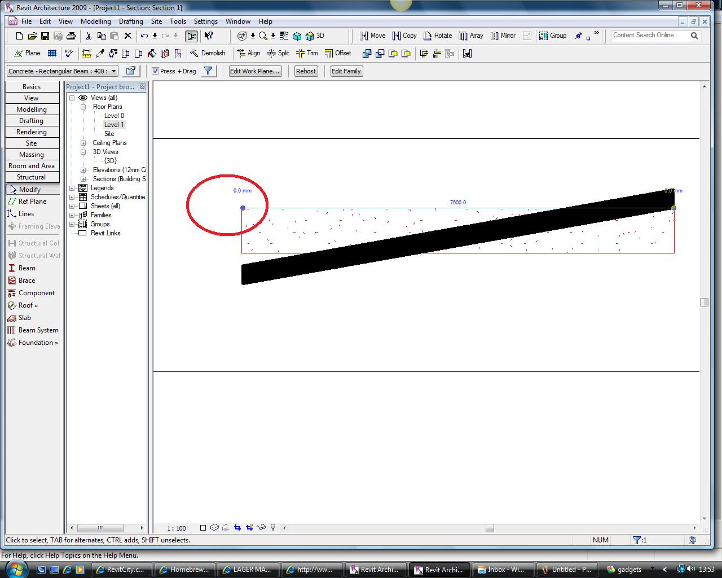Activate the What's This help pointer
The height and width of the screenshot is (578, 722).
[209, 36]
